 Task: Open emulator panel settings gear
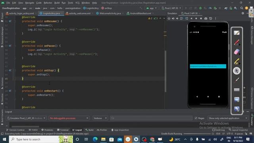pos(242,13)
